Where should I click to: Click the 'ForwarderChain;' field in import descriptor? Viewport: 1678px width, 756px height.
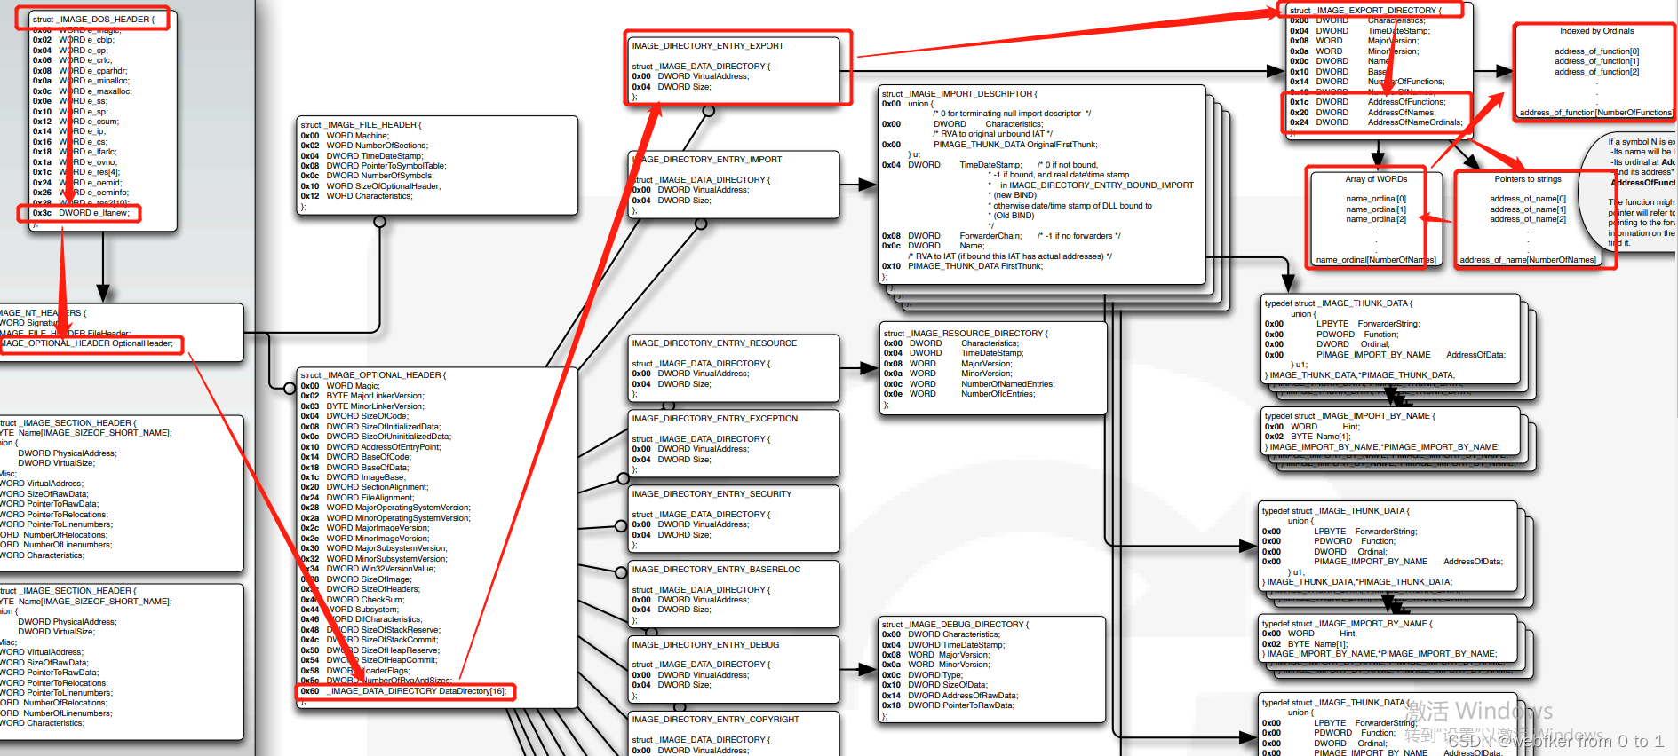click(x=991, y=236)
